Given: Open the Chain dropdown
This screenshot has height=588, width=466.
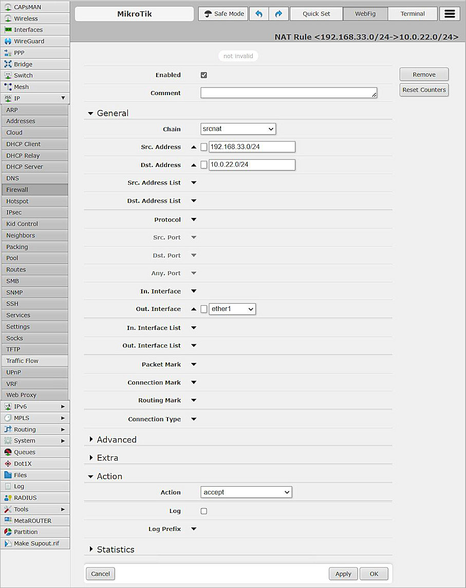Looking at the screenshot, I should (x=238, y=129).
